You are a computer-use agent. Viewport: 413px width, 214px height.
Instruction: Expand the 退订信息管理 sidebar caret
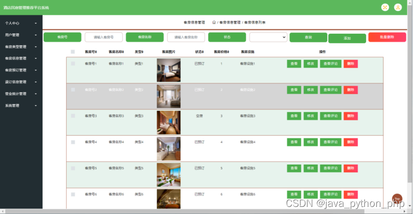(x=36, y=82)
